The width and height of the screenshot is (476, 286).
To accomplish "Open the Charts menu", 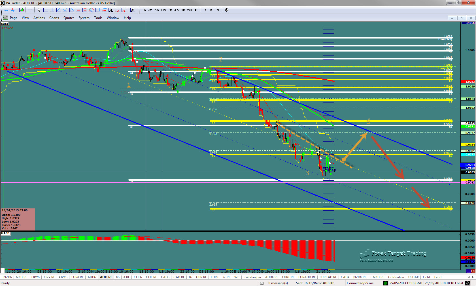I will coord(54,18).
